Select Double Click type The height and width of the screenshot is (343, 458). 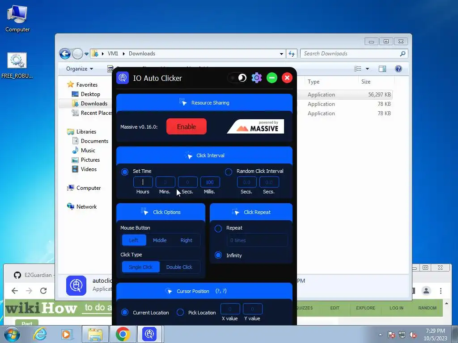coord(179,267)
